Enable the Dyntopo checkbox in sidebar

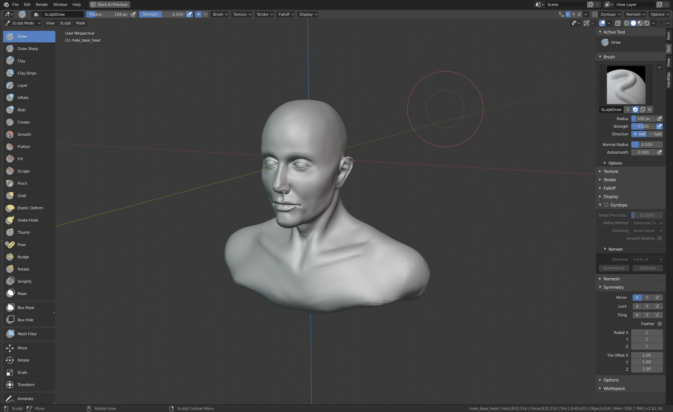[606, 205]
